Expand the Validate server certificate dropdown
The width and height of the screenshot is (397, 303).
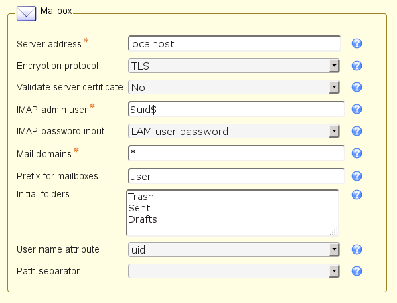click(234, 87)
